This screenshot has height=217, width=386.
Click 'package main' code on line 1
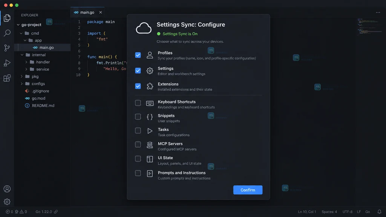[101, 22]
